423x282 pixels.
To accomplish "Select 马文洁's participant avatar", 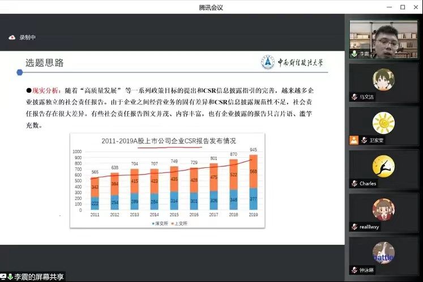I will point(383,80).
